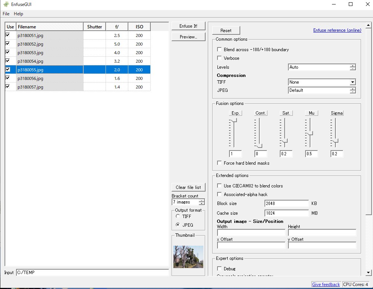This screenshot has height=289, width=373.
Task: Enable Associated-alpha hack option
Action: (219, 194)
